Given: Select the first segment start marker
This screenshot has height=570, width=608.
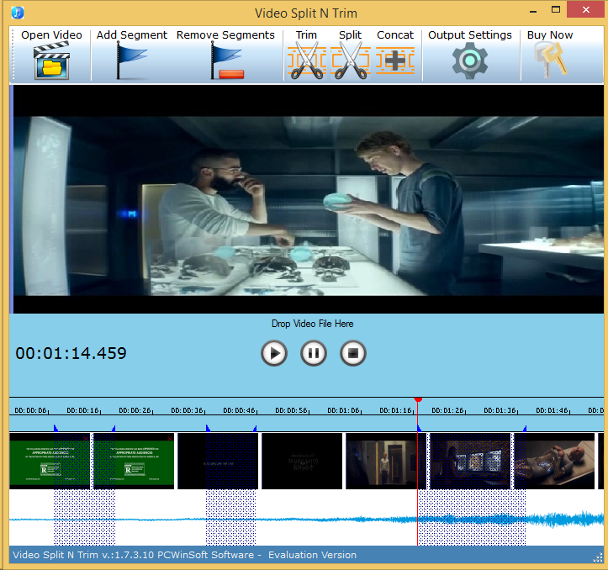Looking at the screenshot, I should [56, 428].
